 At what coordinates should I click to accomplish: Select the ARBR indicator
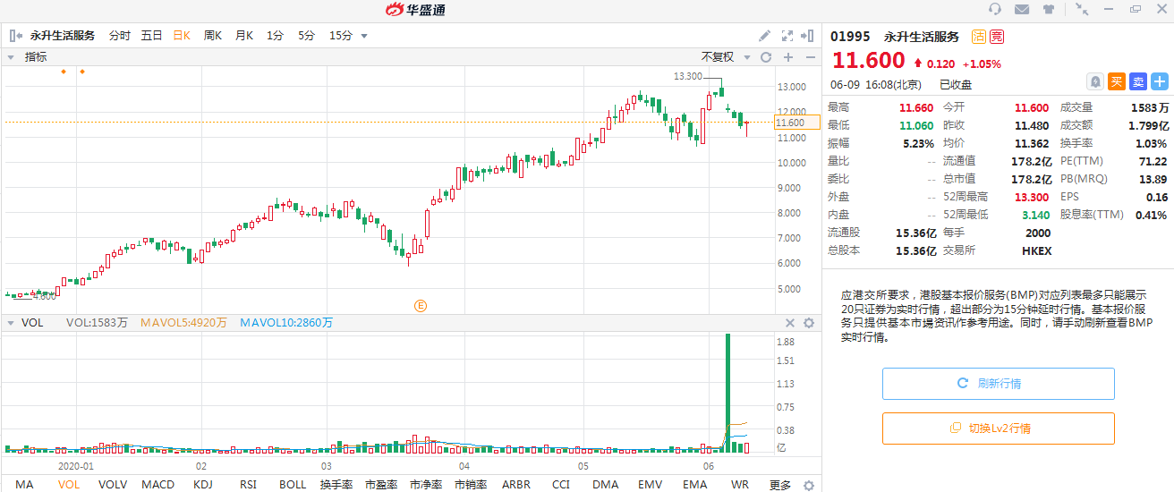(516, 485)
